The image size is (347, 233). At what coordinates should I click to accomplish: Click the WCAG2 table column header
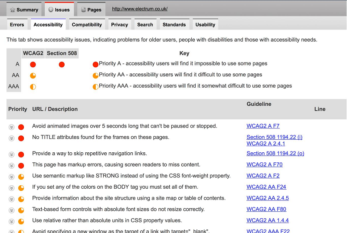click(x=33, y=53)
